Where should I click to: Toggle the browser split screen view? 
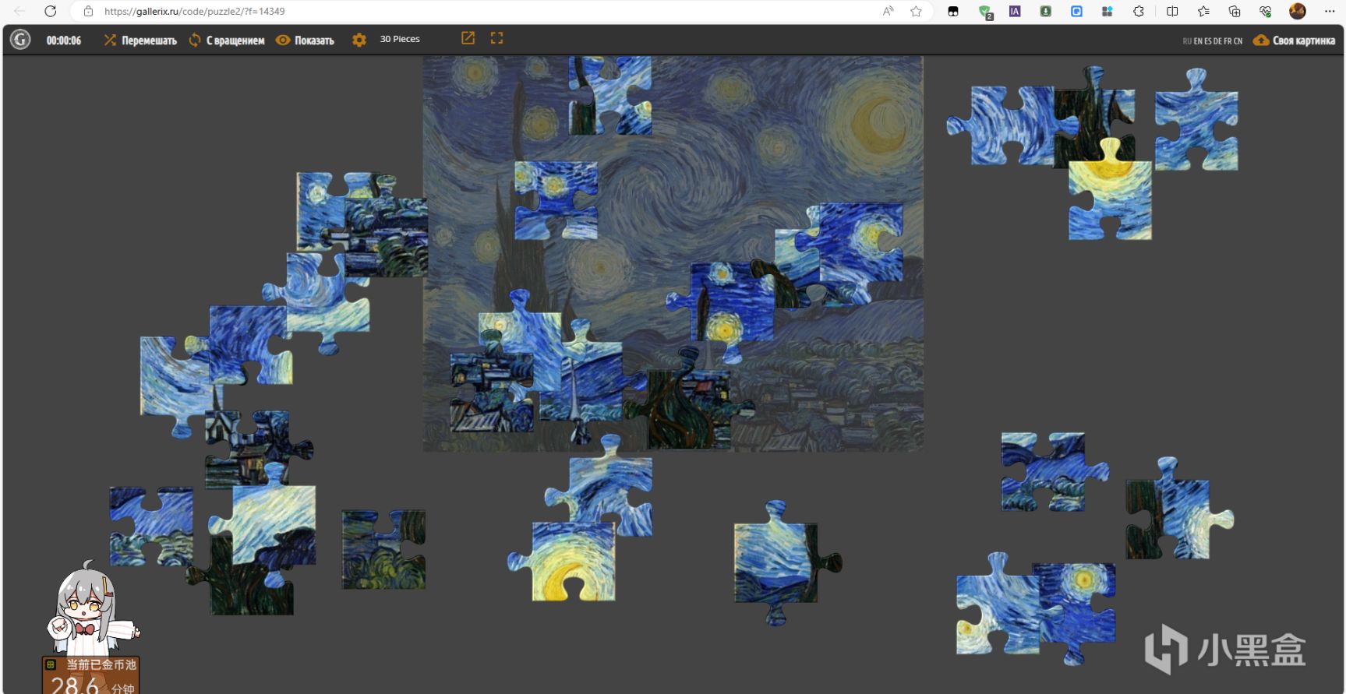[1172, 11]
